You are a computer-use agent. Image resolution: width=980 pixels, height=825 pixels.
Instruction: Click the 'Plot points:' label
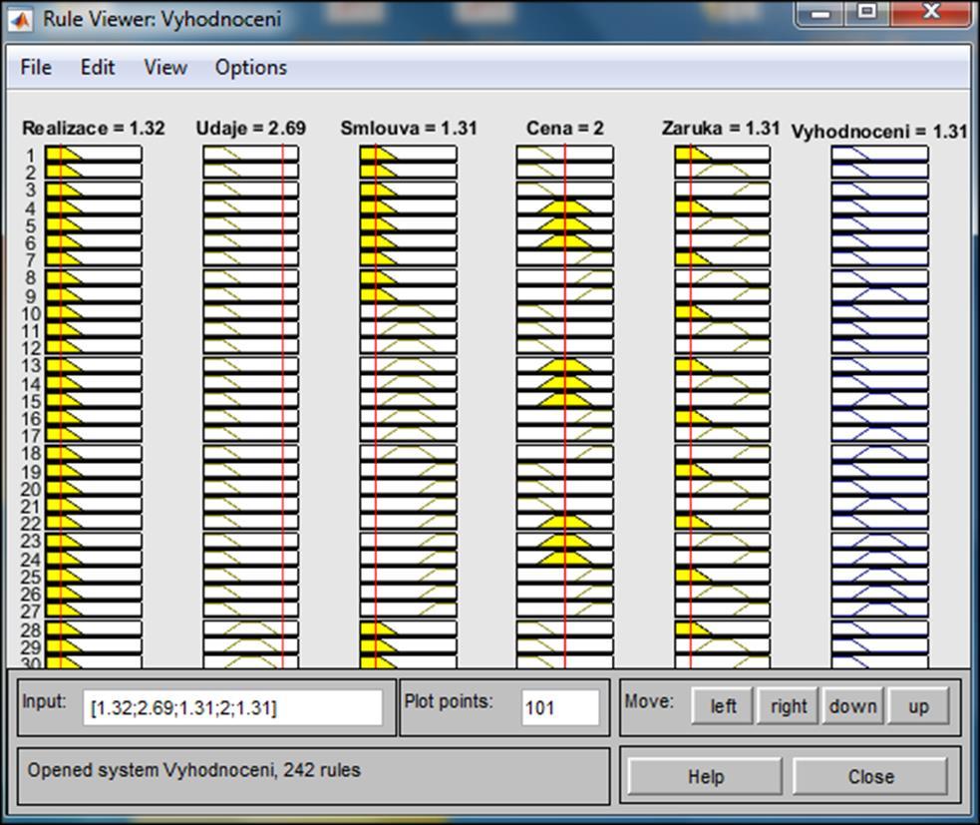449,701
